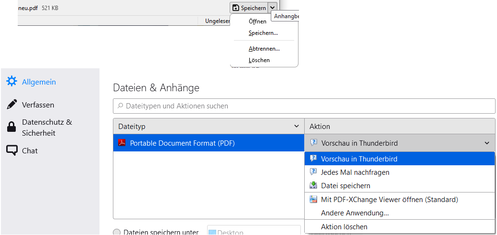Click the Verfassen pencil icon

tap(12, 105)
